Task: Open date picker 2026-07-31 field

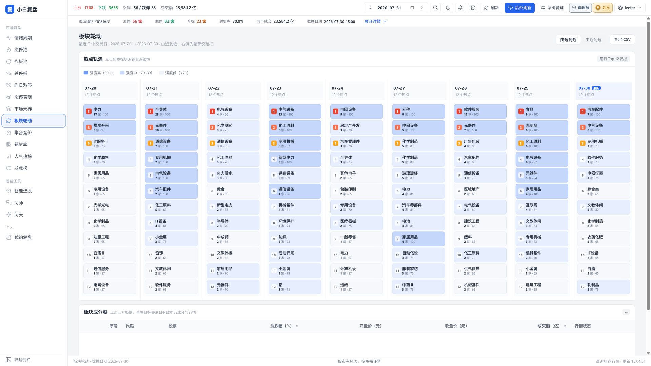Action: coord(396,8)
